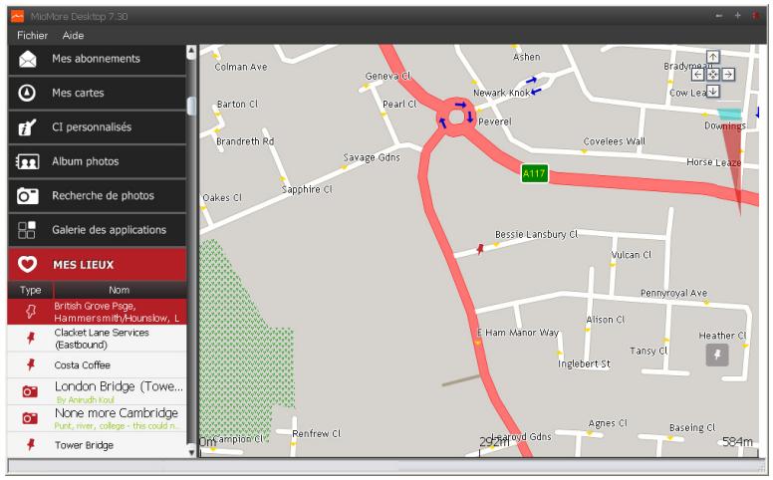Click the red pin beside Tower Bridge
This screenshot has width=773, height=480.
(x=31, y=444)
